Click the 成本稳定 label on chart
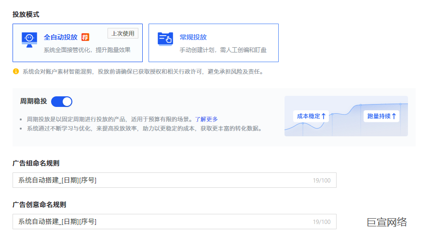434x236 pixels. pyautogui.click(x=311, y=116)
